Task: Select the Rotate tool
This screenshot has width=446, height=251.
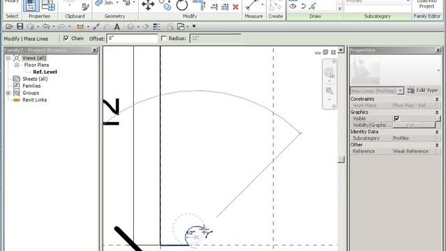Action: 182,5
